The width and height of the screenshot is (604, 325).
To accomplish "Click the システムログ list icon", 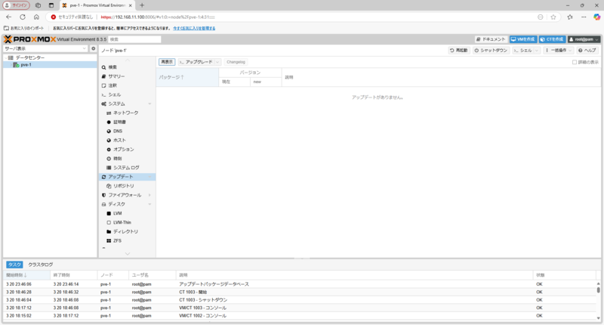I will (109, 168).
